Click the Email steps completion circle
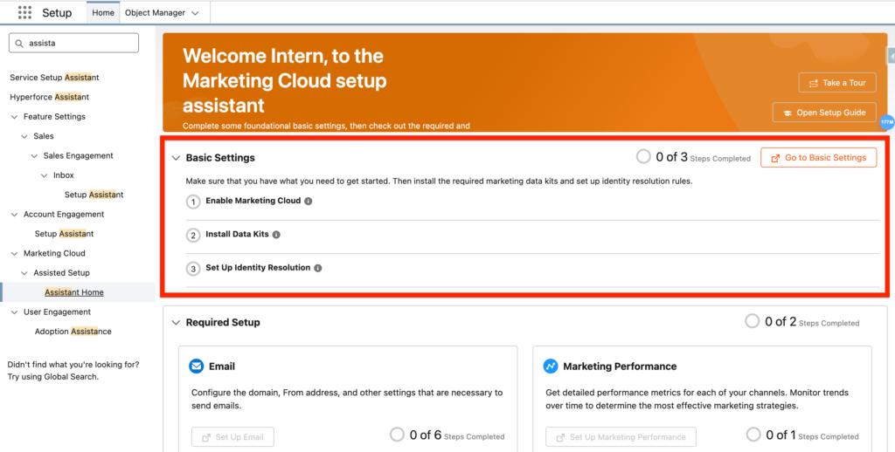The height and width of the screenshot is (452, 895). tap(397, 435)
